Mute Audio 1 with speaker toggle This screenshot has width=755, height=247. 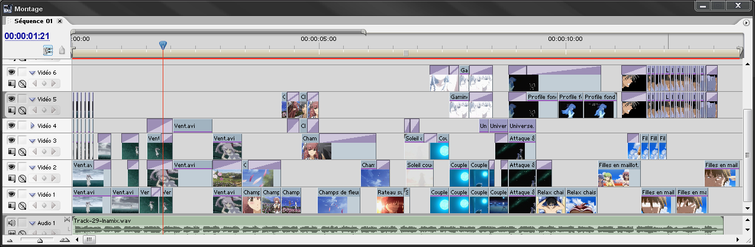[x=11, y=223]
